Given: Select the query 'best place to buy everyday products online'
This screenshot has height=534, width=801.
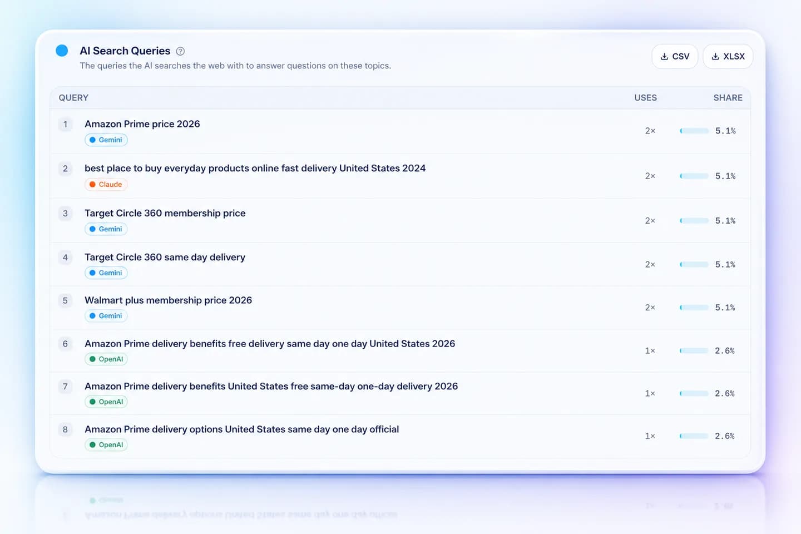Looking at the screenshot, I should tap(255, 168).
